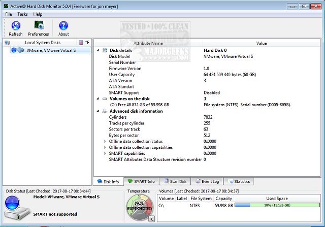The height and width of the screenshot is (227, 325).
Task: Select the Disk Model row
Action: pos(207,56)
